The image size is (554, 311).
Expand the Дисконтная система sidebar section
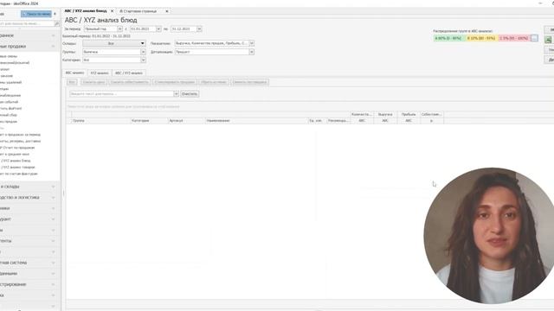click(x=29, y=263)
